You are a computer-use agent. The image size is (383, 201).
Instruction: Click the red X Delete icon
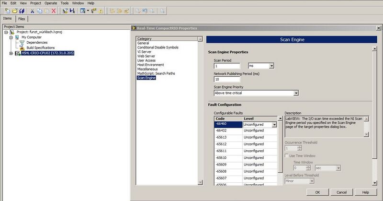[53, 10]
